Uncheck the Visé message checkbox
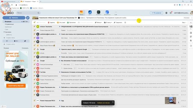The height and width of the screenshot is (108, 193). point(35,38)
